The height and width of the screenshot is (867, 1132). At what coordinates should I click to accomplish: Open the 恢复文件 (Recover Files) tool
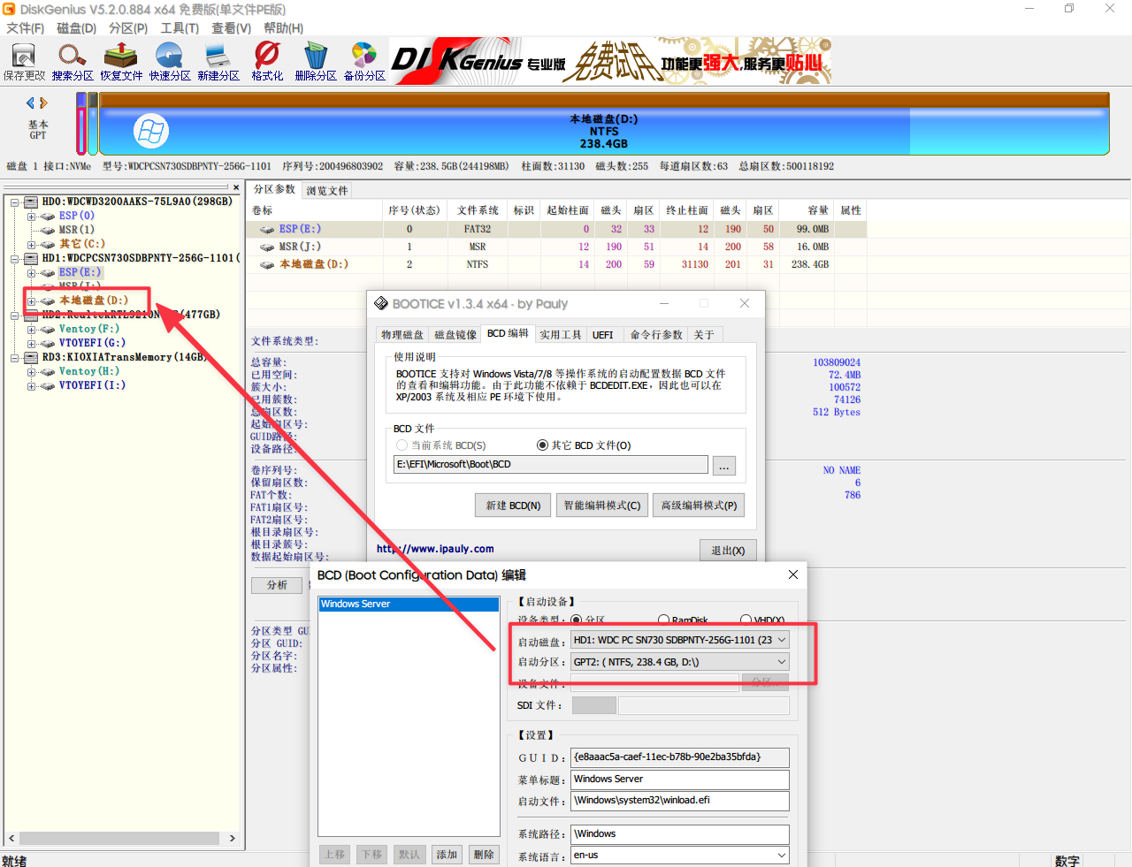(x=121, y=61)
